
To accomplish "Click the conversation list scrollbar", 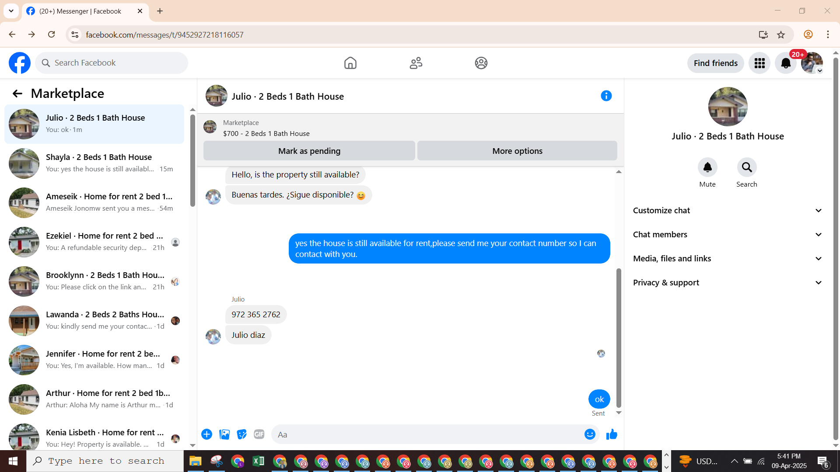I will click(192, 160).
